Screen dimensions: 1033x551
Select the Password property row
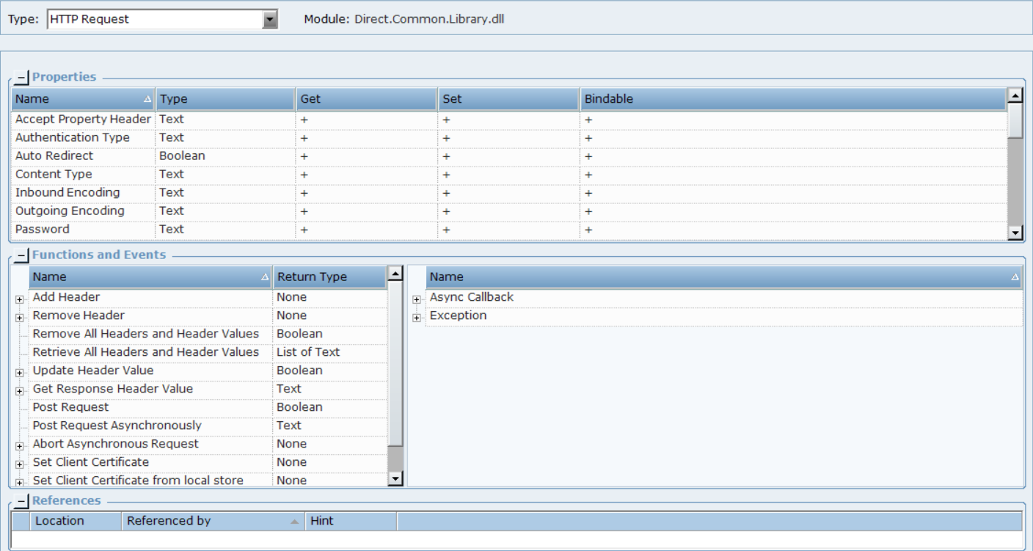(509, 229)
